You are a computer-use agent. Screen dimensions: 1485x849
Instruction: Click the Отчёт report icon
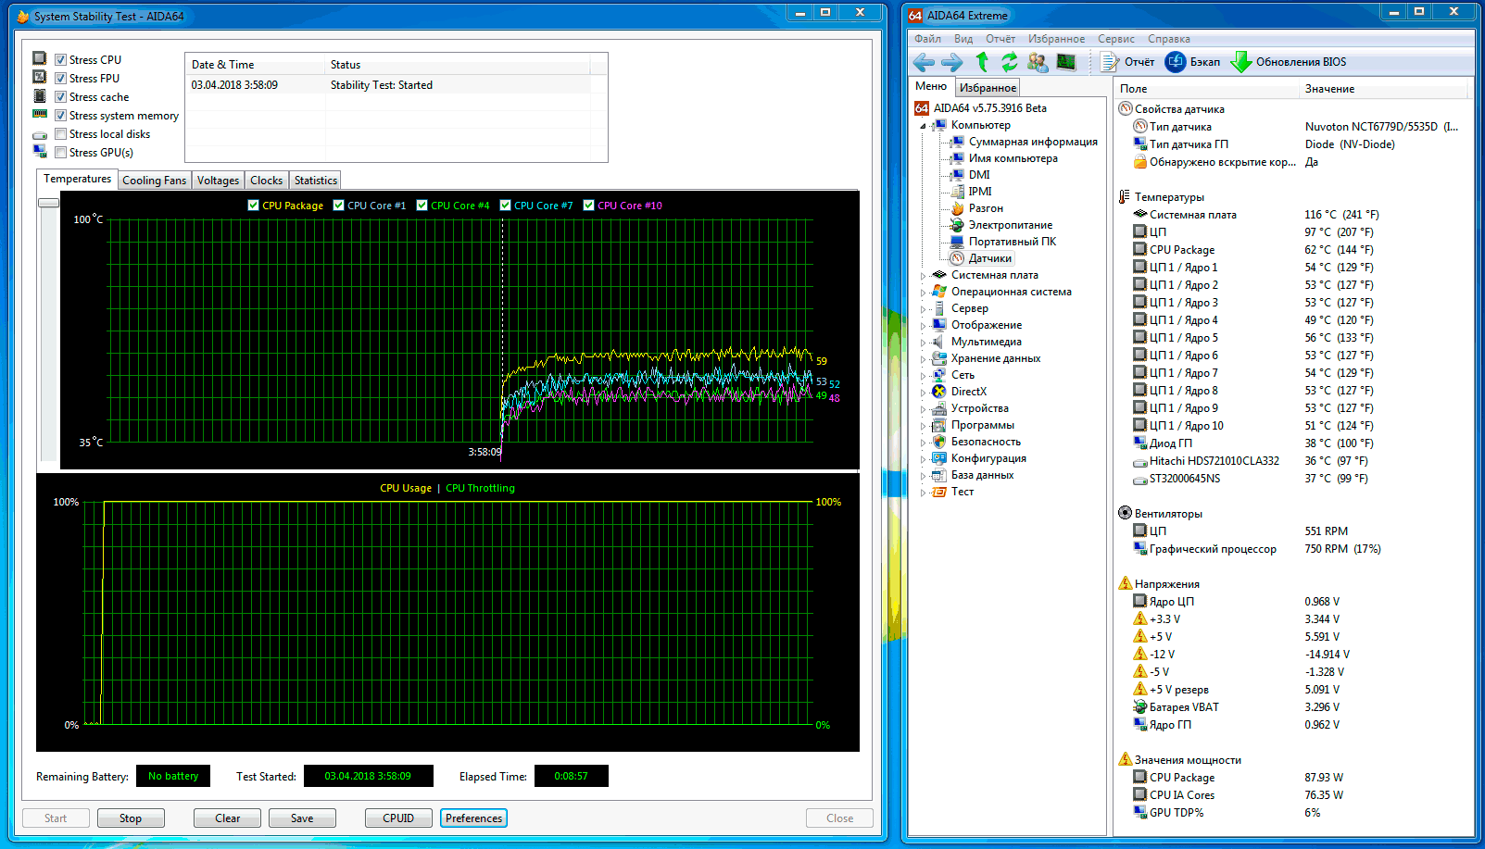coord(1110,62)
